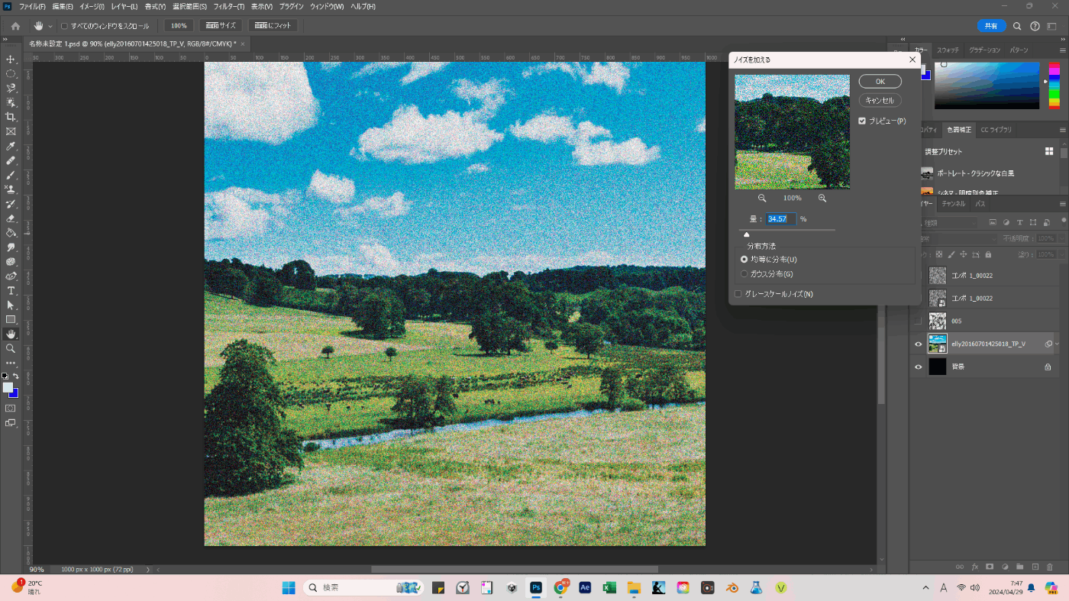
Task: Zoom out the noise dialog preview
Action: (x=762, y=198)
